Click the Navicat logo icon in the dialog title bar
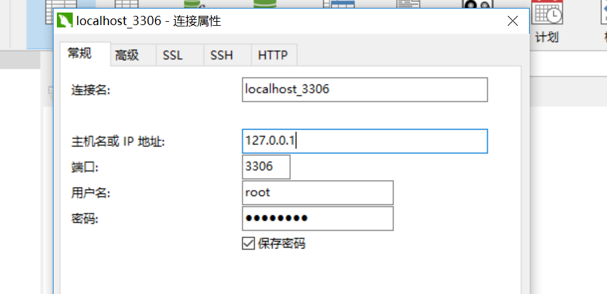Viewport: 607px width, 294px height. click(65, 20)
